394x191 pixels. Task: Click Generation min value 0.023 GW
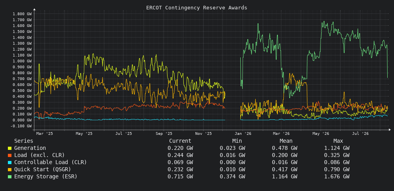[232, 148]
